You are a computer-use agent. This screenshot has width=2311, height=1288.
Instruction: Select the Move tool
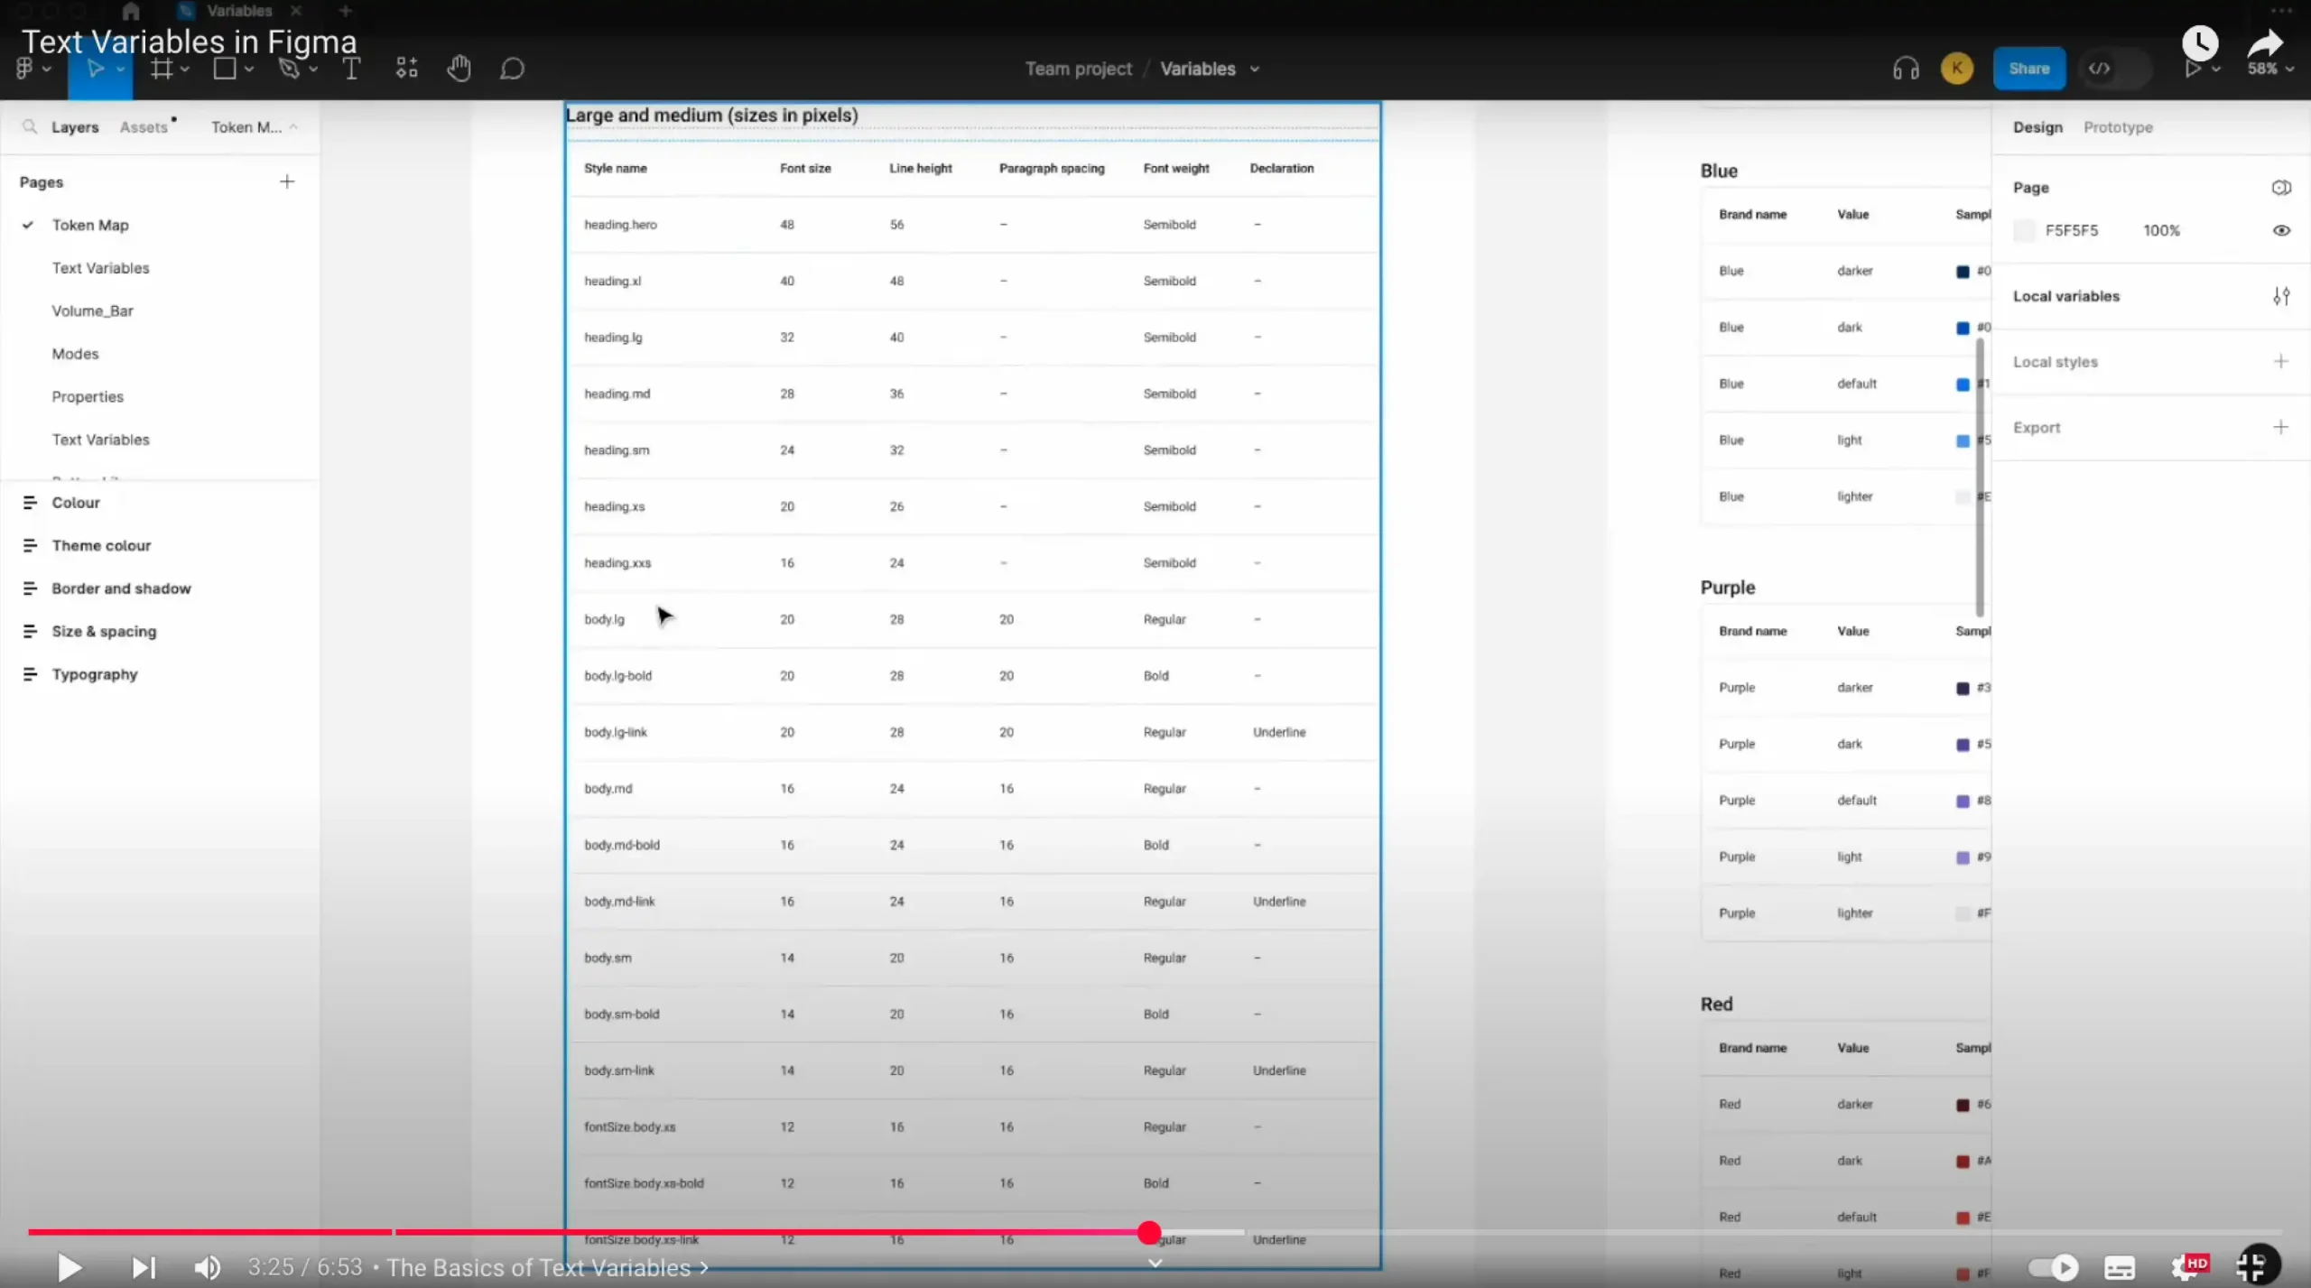point(95,69)
